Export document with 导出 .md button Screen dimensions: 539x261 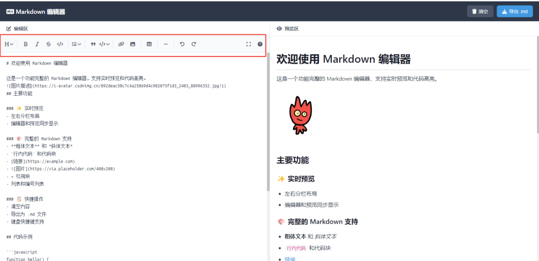click(515, 11)
